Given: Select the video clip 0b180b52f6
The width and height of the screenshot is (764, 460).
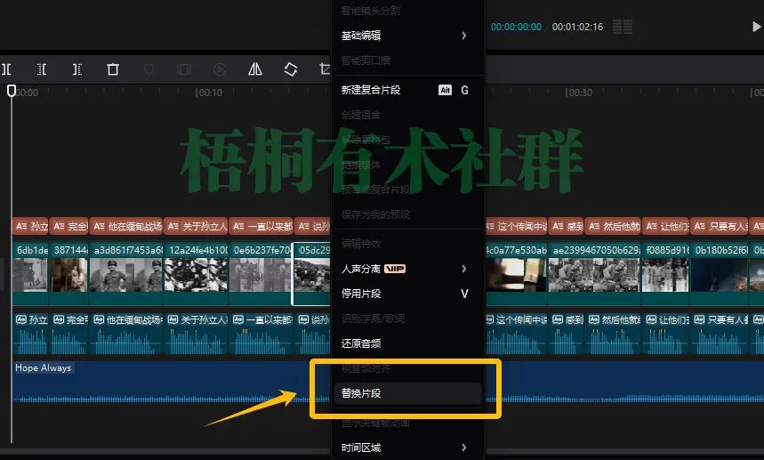Looking at the screenshot, I should pyautogui.click(x=720, y=273).
